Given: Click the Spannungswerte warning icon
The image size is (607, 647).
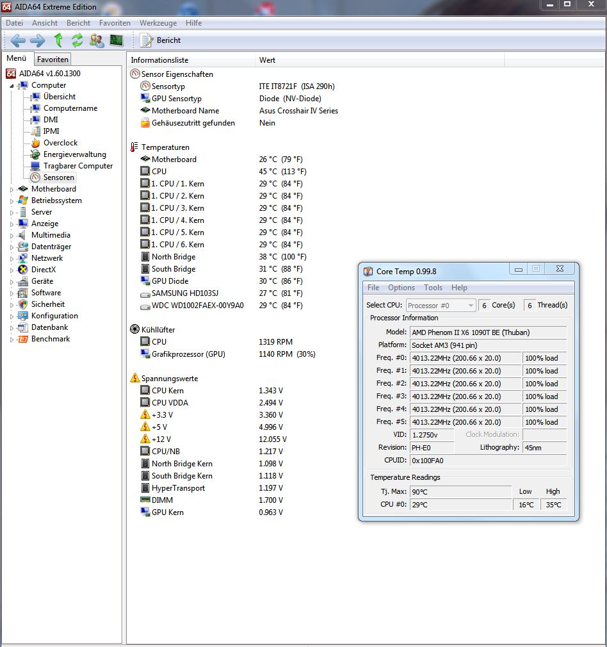Looking at the screenshot, I should click(135, 378).
